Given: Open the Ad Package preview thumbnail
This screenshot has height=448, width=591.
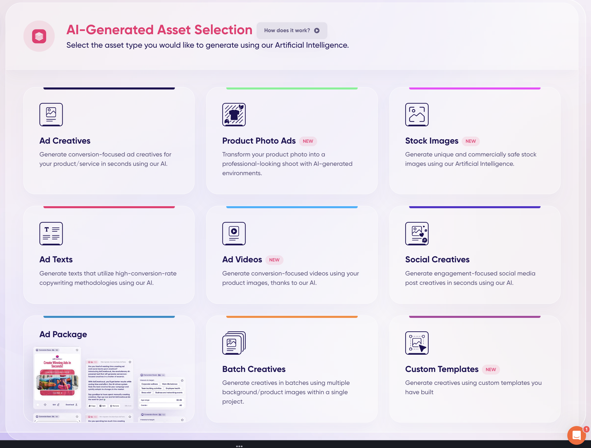Looking at the screenshot, I should [109, 383].
